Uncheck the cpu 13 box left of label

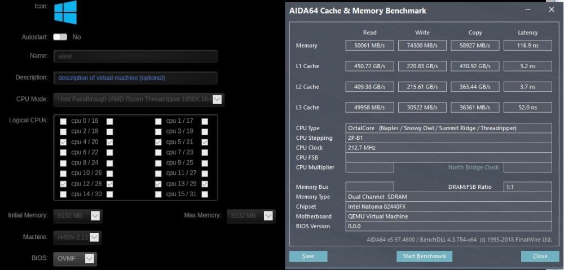coord(158,184)
